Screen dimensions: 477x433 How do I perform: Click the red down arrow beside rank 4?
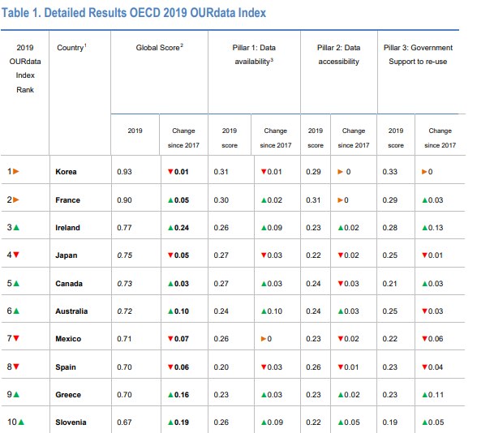point(16,255)
